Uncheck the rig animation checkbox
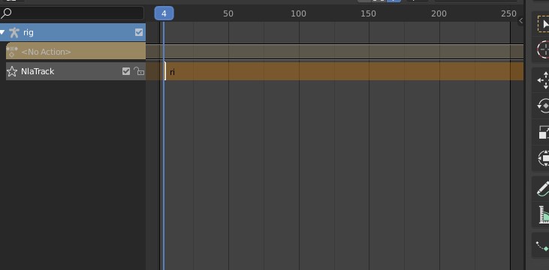549x270 pixels. pos(139,32)
